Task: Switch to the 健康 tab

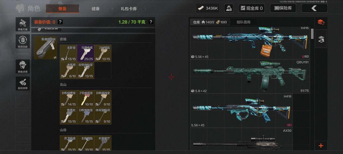Action: 96,9
